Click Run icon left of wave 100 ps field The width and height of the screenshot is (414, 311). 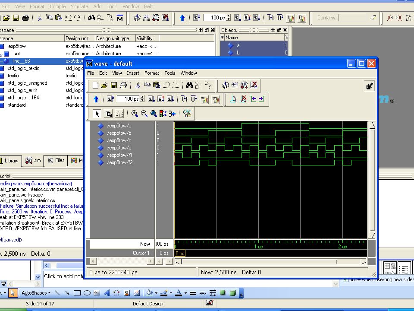(110, 99)
